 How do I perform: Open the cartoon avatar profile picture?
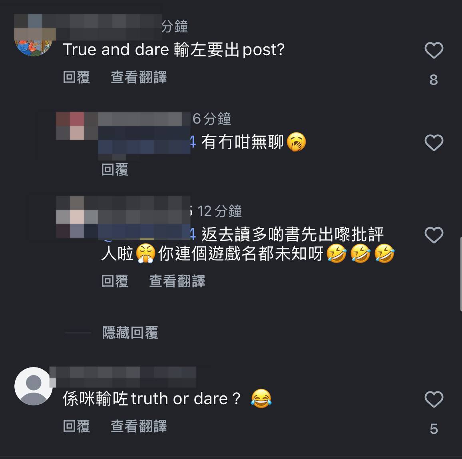(x=34, y=48)
